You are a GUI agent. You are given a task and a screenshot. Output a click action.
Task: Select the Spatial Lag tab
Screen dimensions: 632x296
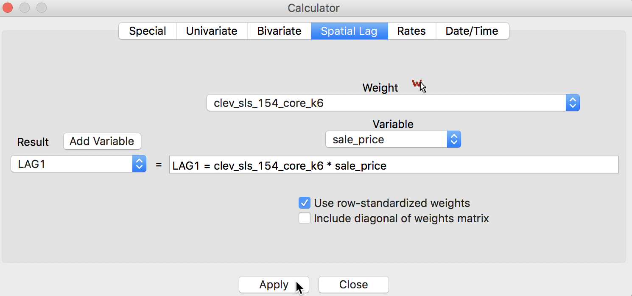349,31
